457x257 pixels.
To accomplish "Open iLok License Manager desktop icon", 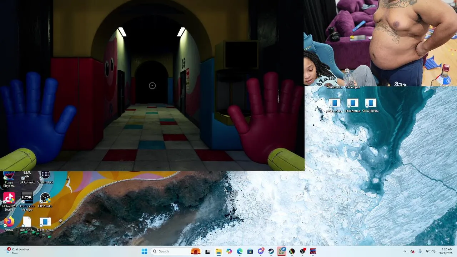I will [27, 202].
